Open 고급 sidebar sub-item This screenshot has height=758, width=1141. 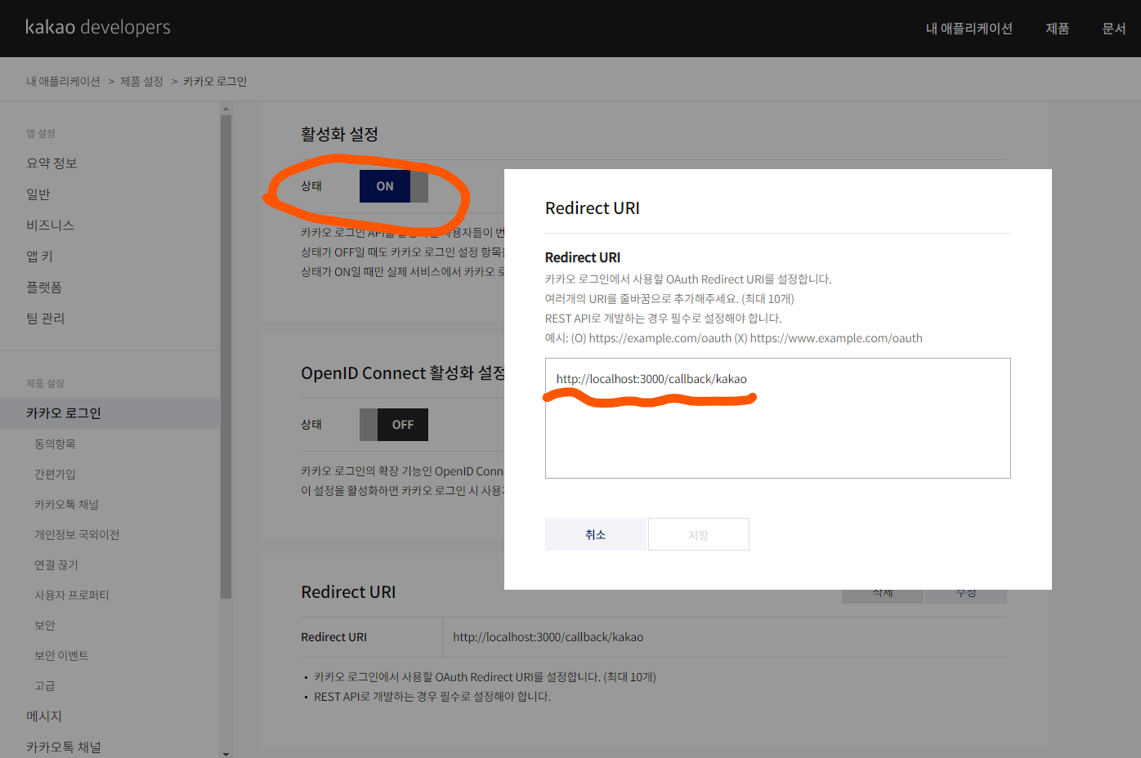(45, 686)
